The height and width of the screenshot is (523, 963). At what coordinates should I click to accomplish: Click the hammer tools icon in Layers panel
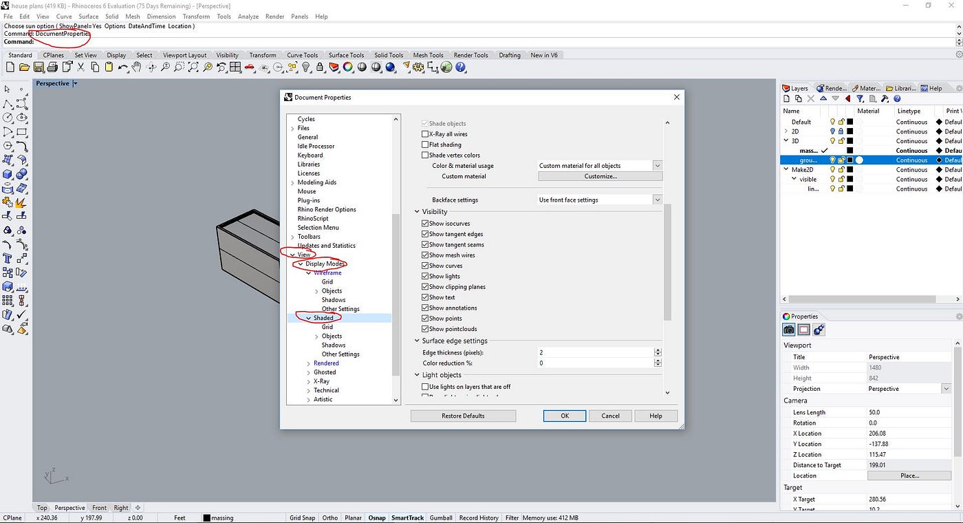885,99
